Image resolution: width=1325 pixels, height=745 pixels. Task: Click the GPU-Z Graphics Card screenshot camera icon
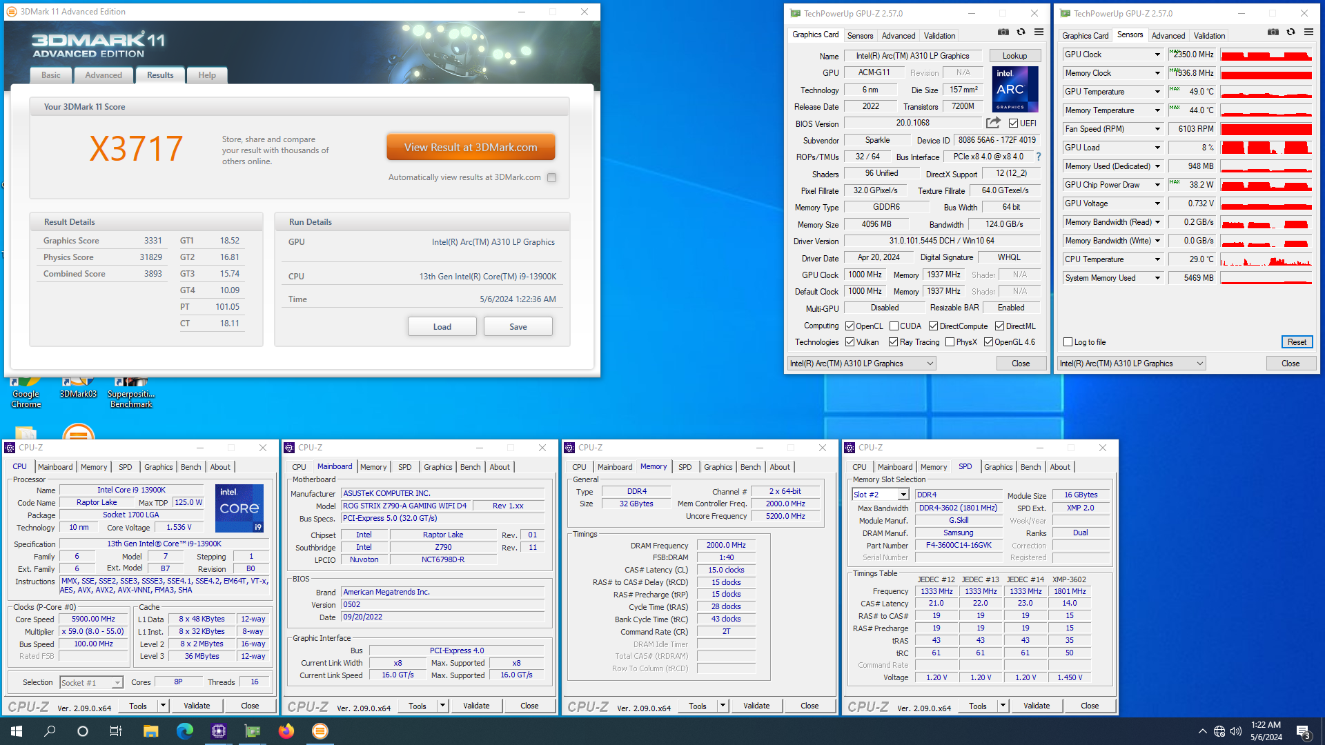1003,32
